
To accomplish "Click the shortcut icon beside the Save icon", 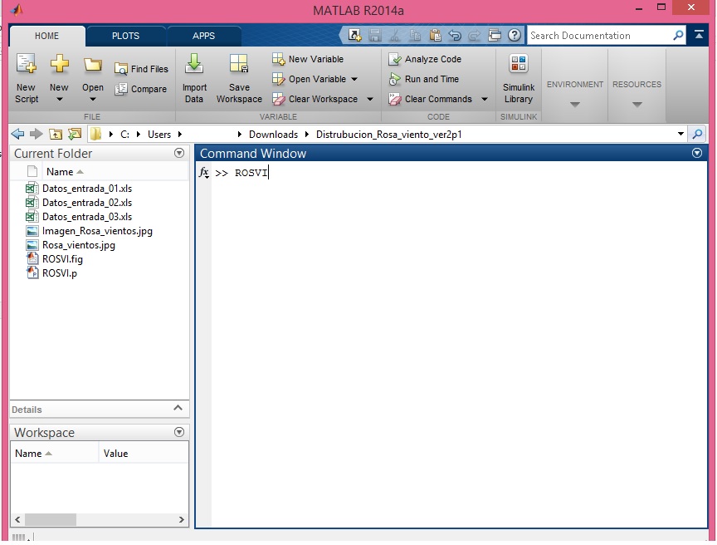I will 355,35.
